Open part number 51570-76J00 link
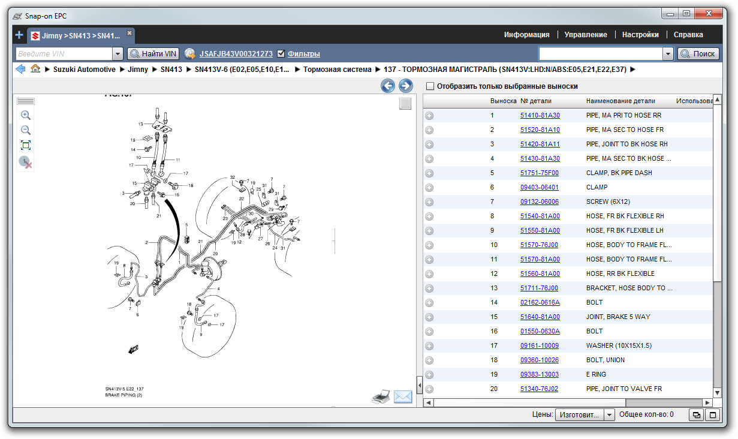Screen dimensions: 738x439 [x=539, y=245]
